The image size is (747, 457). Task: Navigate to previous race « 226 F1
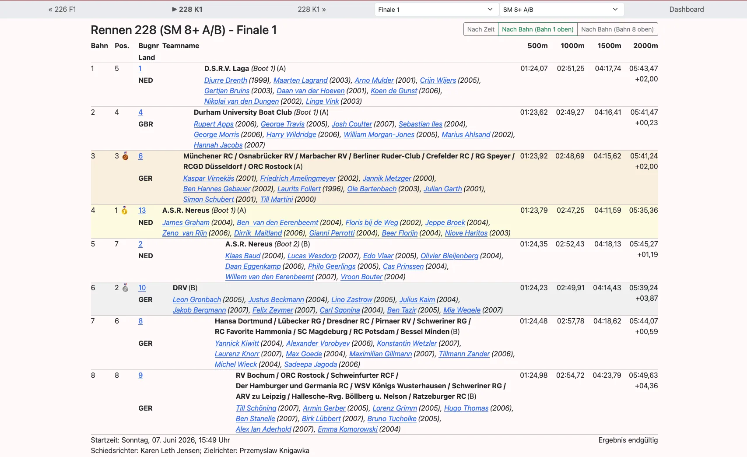(62, 9)
